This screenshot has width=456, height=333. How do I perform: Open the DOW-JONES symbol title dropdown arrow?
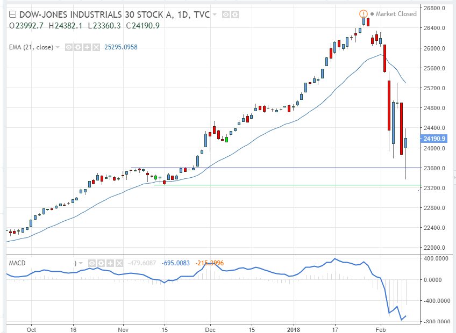pos(215,15)
